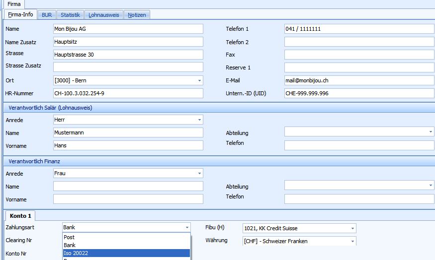
Task: Expand the Fibu (H) account dropdown
Action: click(352, 228)
